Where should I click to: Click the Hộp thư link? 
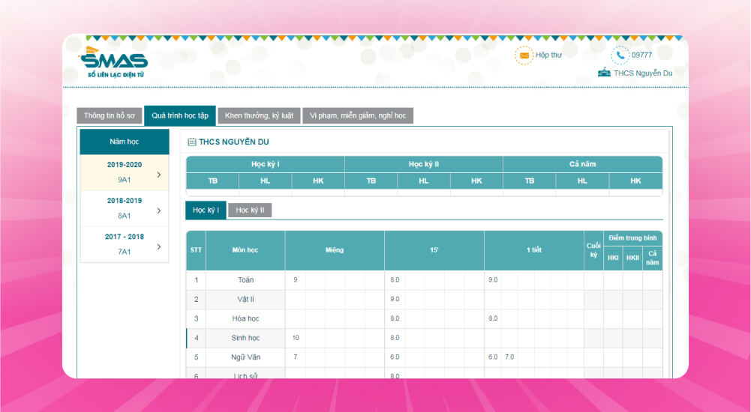coord(548,55)
